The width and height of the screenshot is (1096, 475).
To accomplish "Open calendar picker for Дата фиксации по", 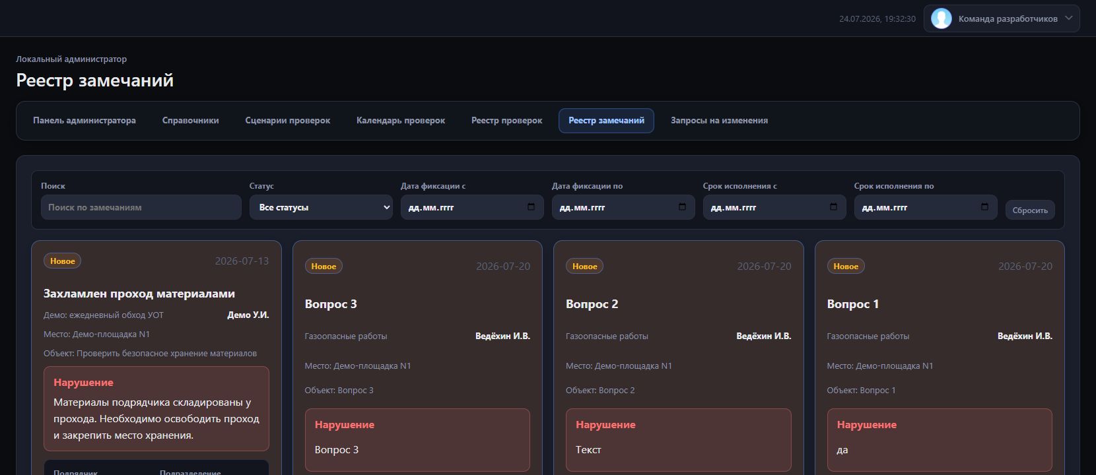I will pyautogui.click(x=682, y=207).
